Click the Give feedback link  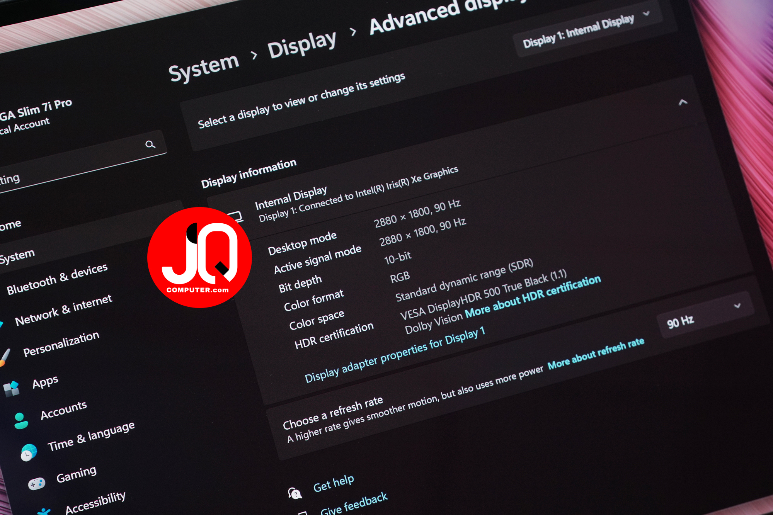pyautogui.click(x=354, y=503)
